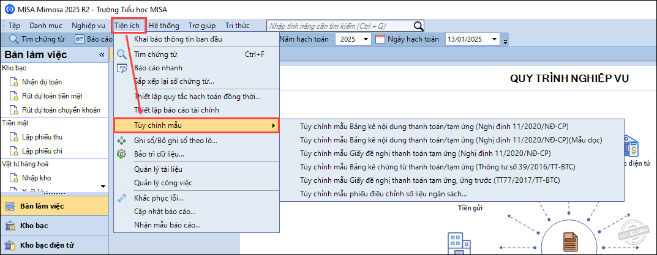This screenshot has height=255, width=657.
Task: Click Tìm chứng từ toolbar button
Action: (37, 39)
